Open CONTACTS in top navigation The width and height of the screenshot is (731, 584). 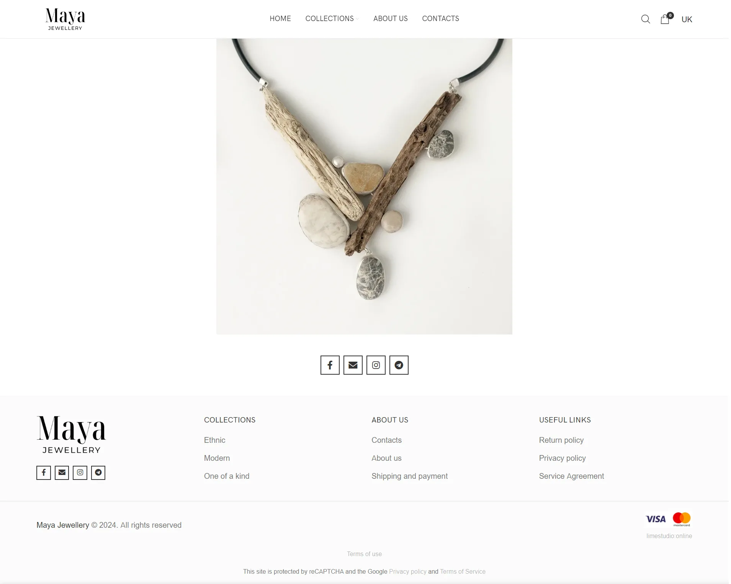[440, 19]
